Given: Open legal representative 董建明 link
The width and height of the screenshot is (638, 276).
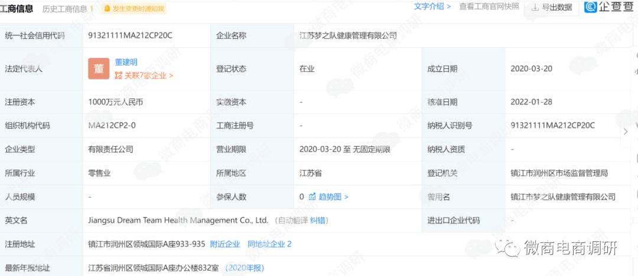Looking at the screenshot, I should coord(126,62).
